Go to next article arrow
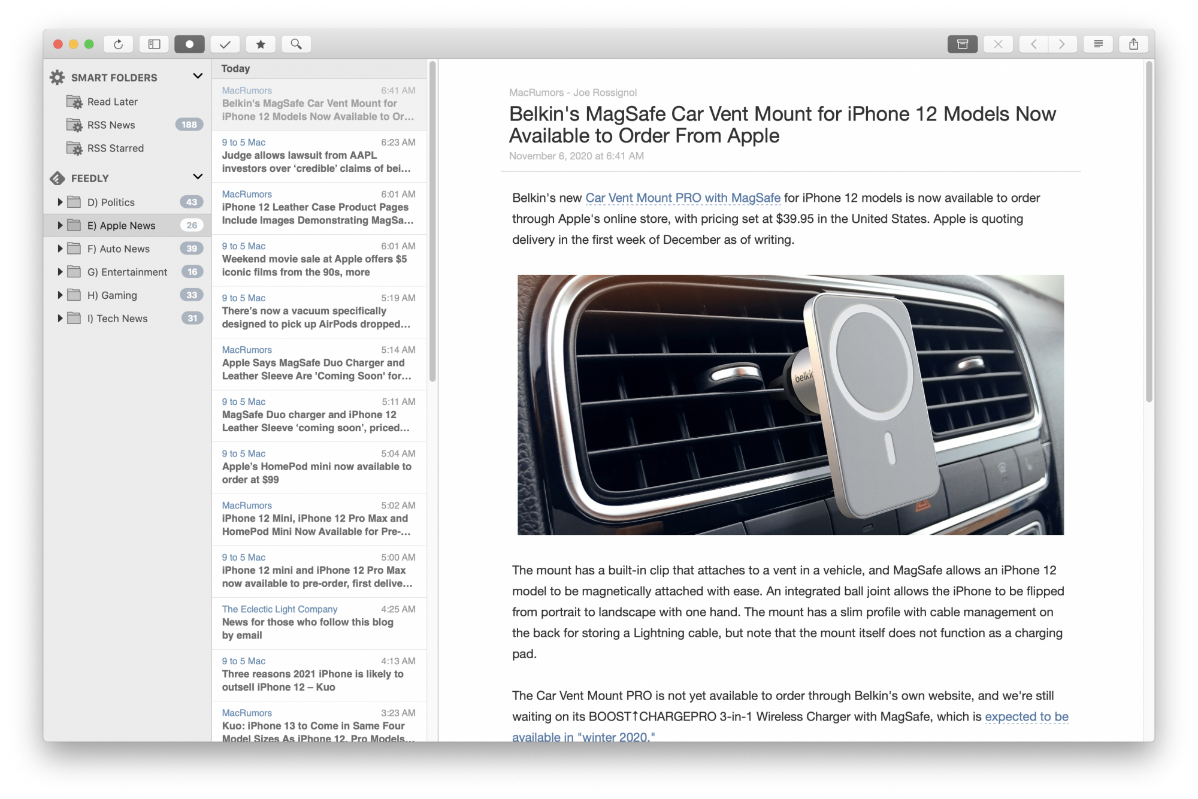 pos(1062,44)
